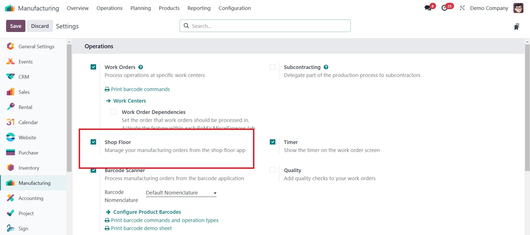Click the Subcontracting help question icon
Viewport: 530px width, 235px height.
coord(326,67)
